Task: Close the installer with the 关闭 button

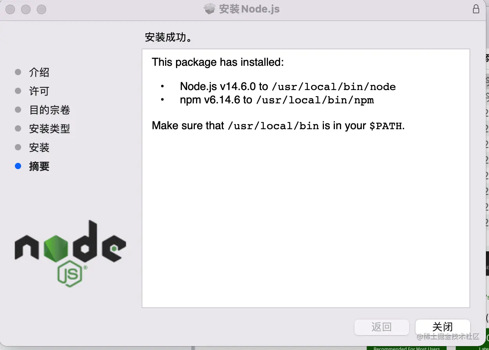Action: [x=442, y=327]
